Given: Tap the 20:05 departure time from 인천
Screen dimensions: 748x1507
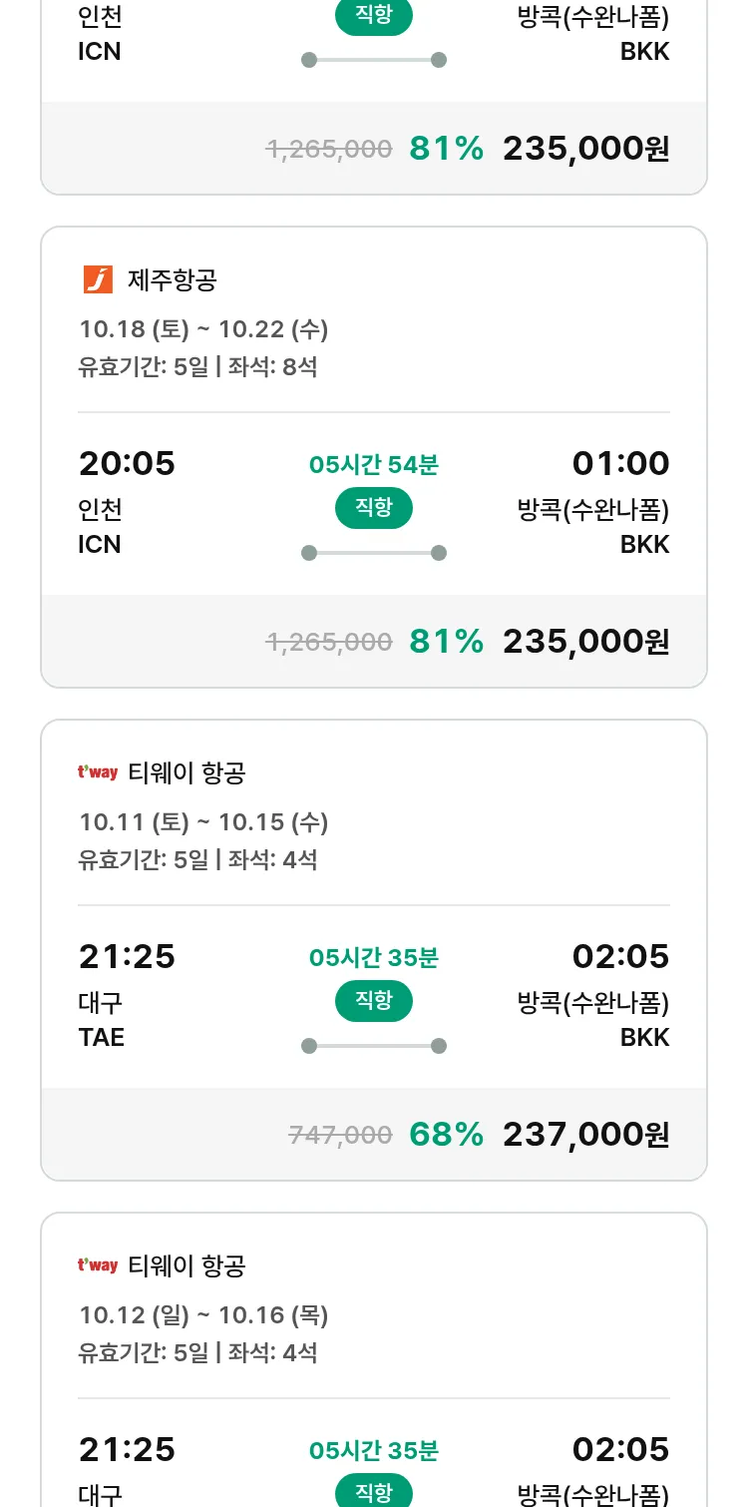Looking at the screenshot, I should [127, 464].
